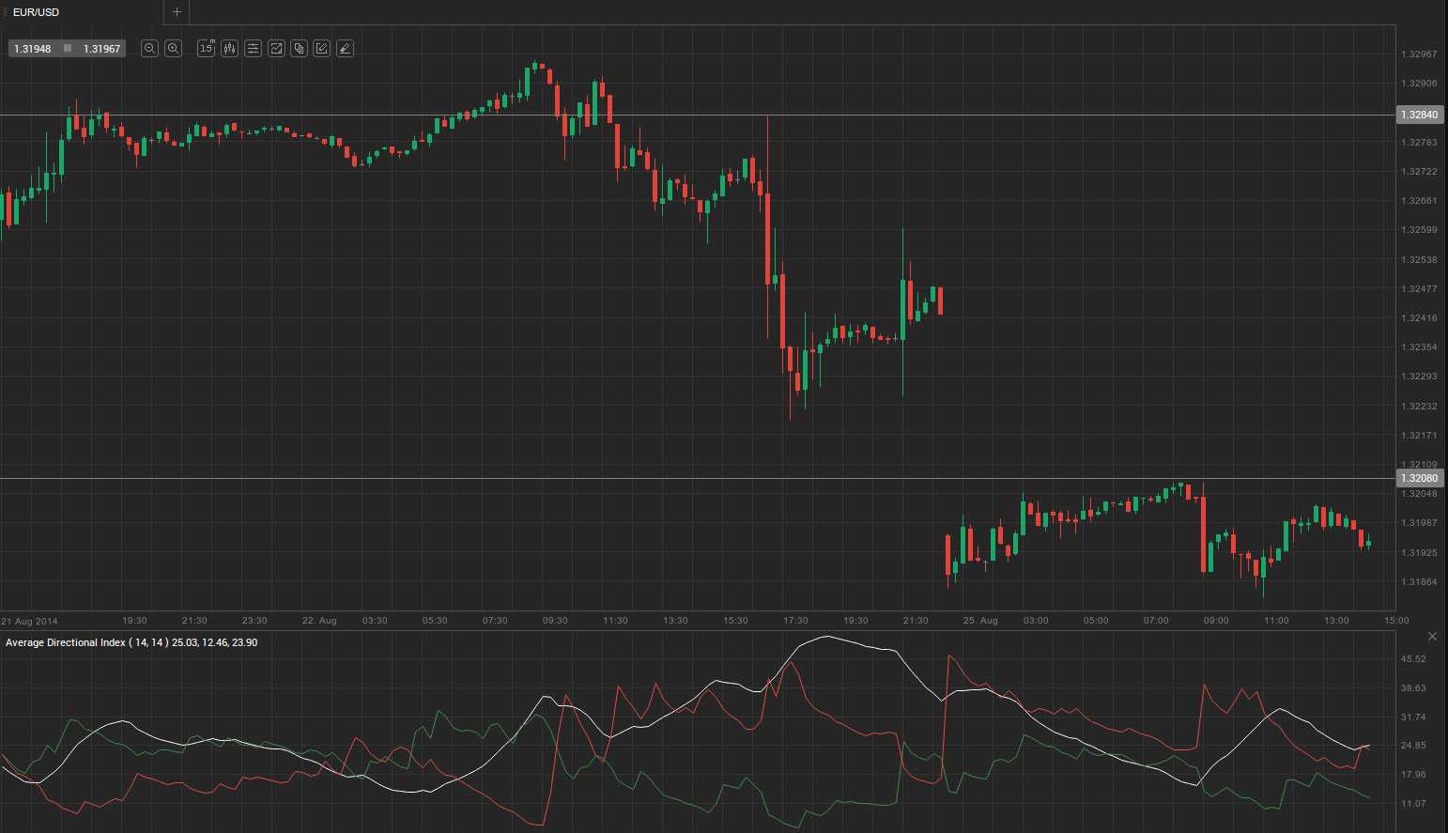Zoom out the chart
The image size is (1448, 833).
point(149,49)
